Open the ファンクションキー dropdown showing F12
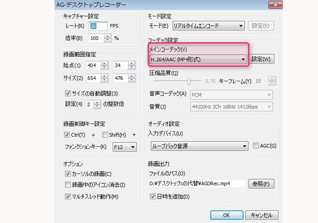Screen dimensions: 318x223 (124, 147)
